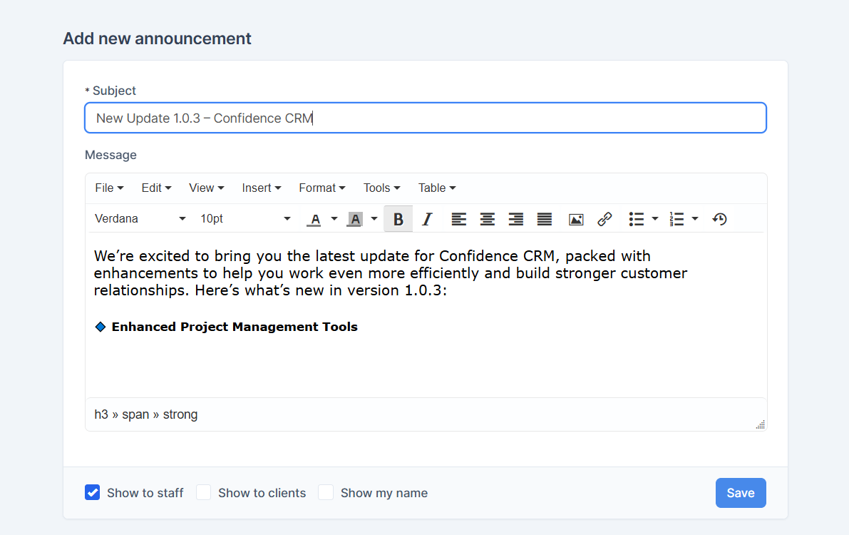The height and width of the screenshot is (535, 849).
Task: Align text left in the message
Action: 458,219
